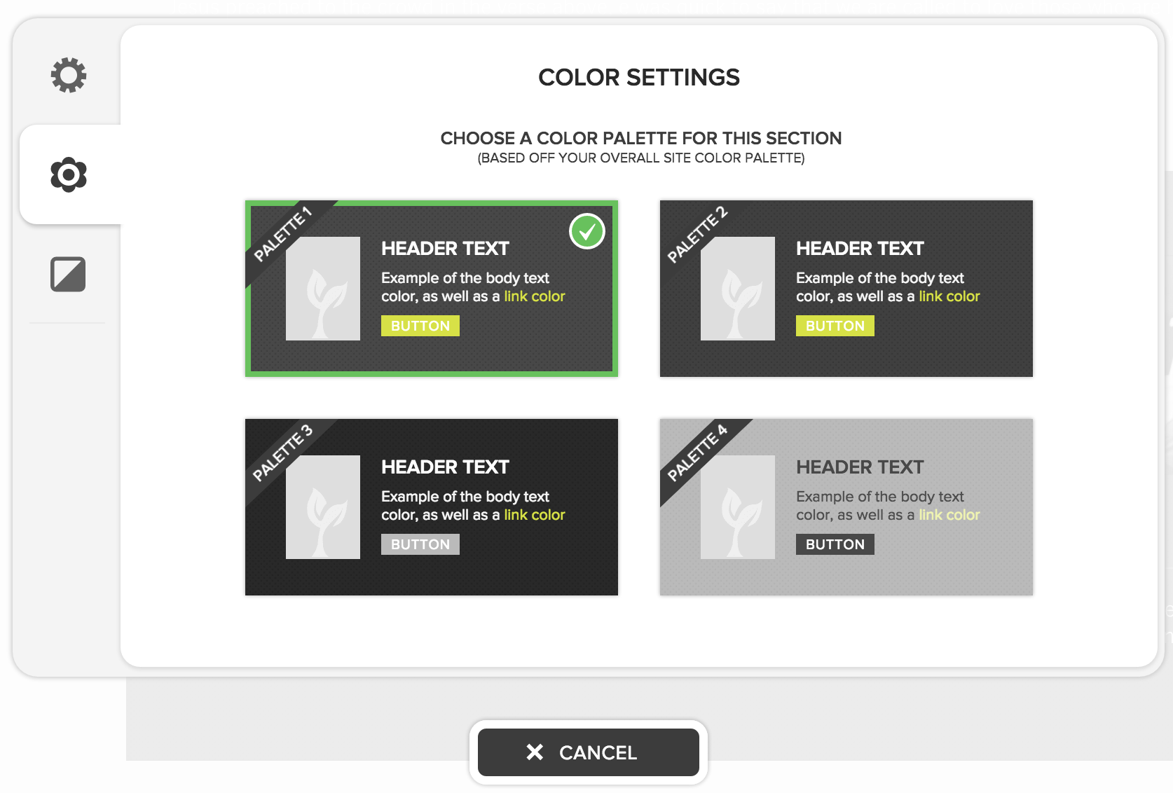Click the link color text in Palette 4
1173x793 pixels.
click(949, 515)
